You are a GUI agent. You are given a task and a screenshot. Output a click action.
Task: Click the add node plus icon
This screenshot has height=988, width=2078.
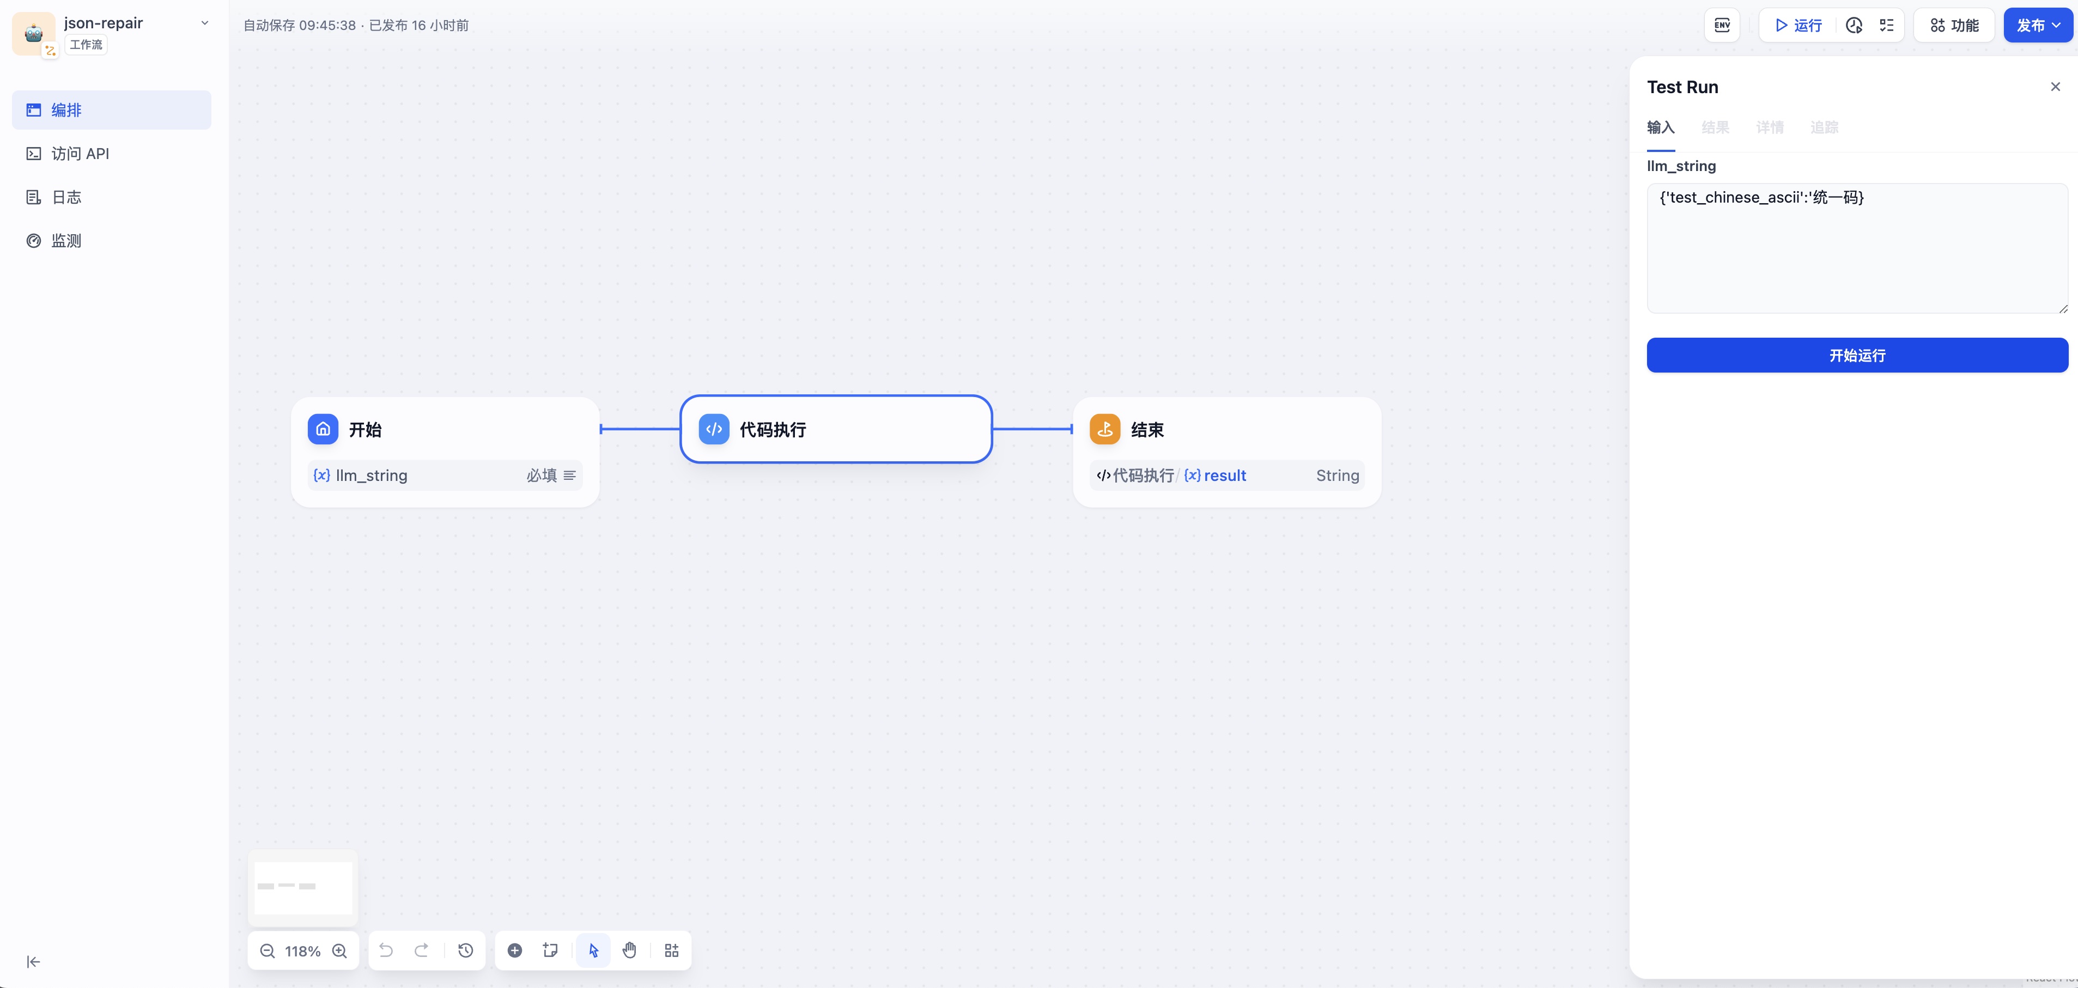(x=515, y=950)
